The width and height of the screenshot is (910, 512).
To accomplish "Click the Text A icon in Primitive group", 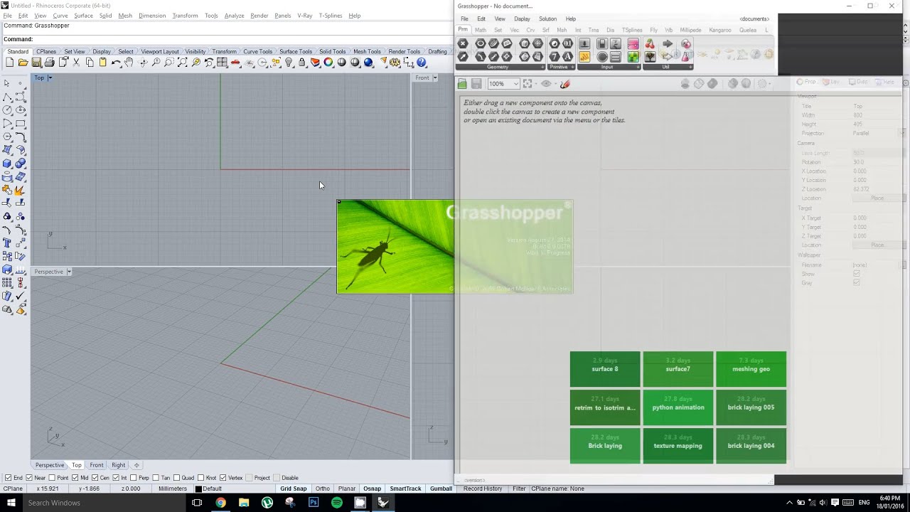I will (567, 56).
